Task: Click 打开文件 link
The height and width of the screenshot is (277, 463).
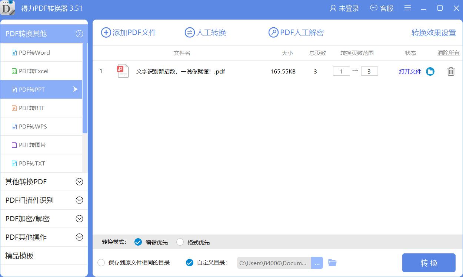Action: [x=410, y=72]
